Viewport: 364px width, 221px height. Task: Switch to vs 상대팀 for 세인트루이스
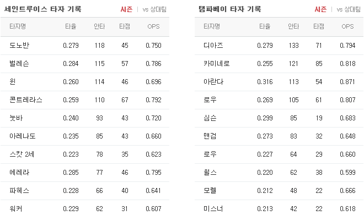(x=154, y=9)
